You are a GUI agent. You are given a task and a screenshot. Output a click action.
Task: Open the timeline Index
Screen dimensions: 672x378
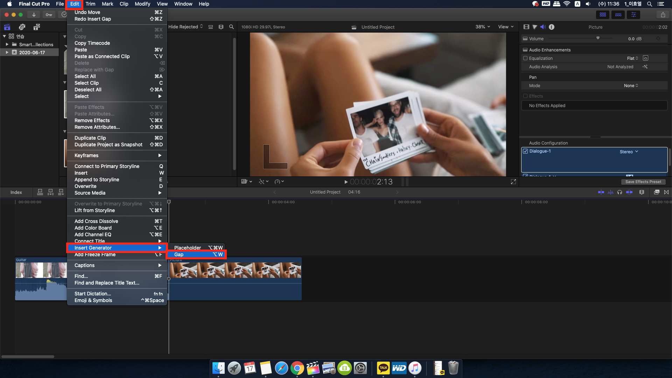(x=16, y=192)
